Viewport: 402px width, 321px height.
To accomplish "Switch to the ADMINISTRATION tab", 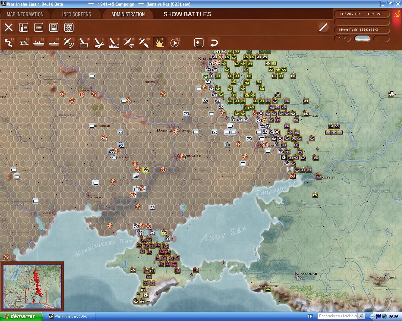I will [128, 14].
